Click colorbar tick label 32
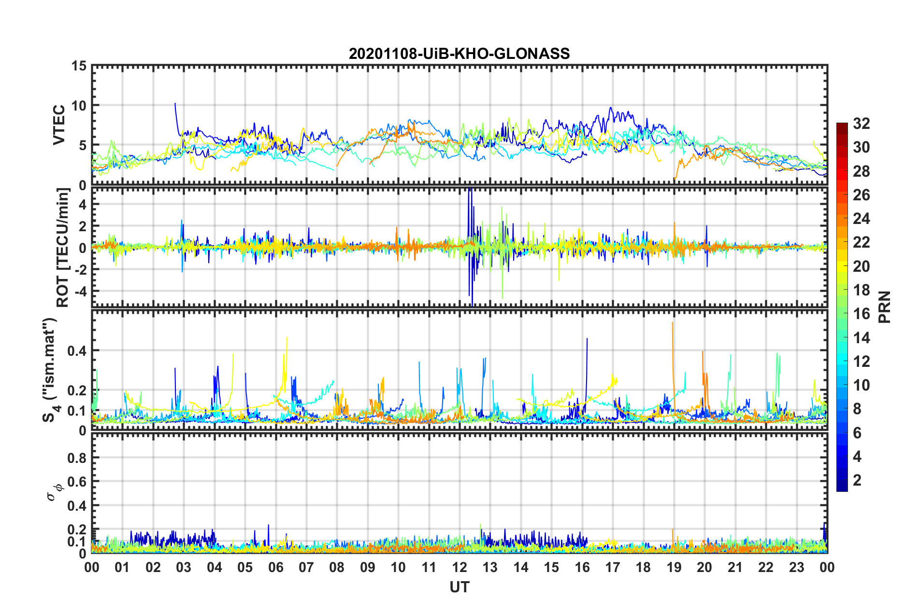The height and width of the screenshot is (614, 919). [x=861, y=124]
